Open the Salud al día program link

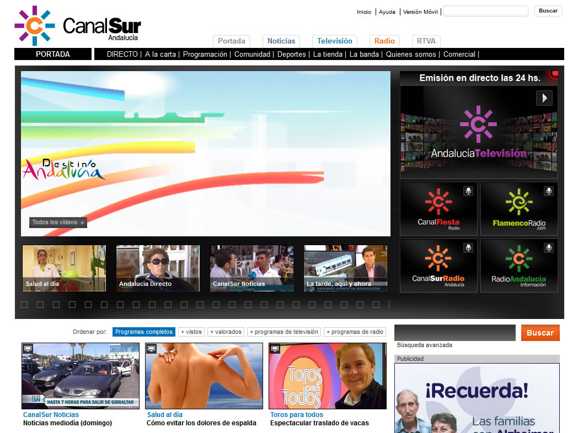165,415
